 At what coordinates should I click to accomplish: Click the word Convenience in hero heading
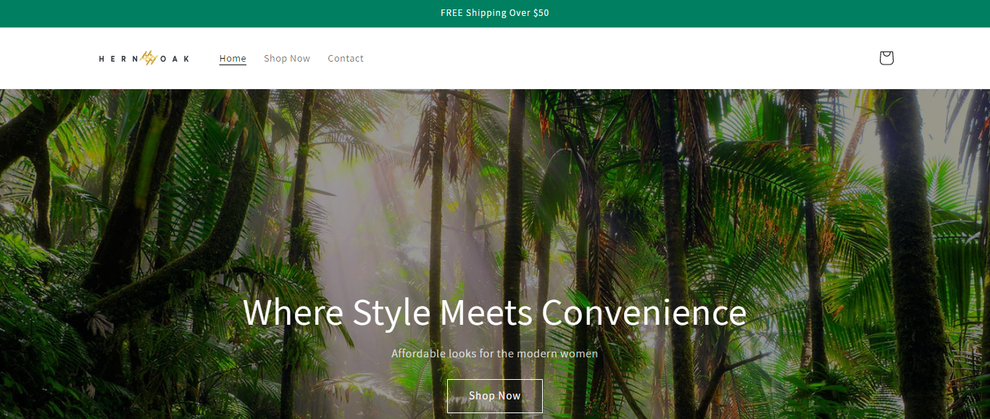click(644, 313)
